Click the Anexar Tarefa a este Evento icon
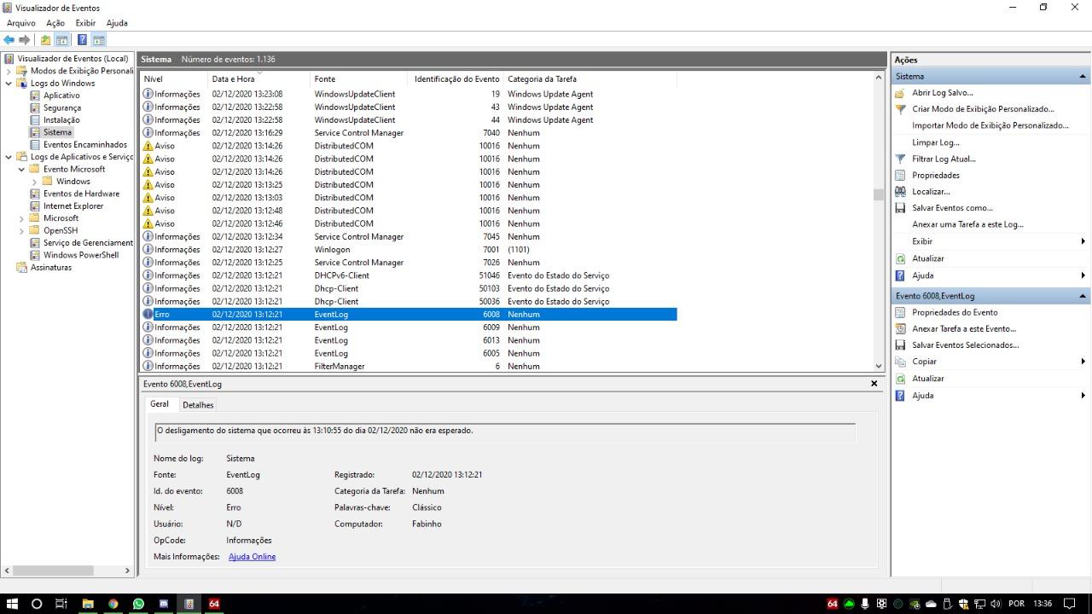1092x614 pixels. point(900,328)
